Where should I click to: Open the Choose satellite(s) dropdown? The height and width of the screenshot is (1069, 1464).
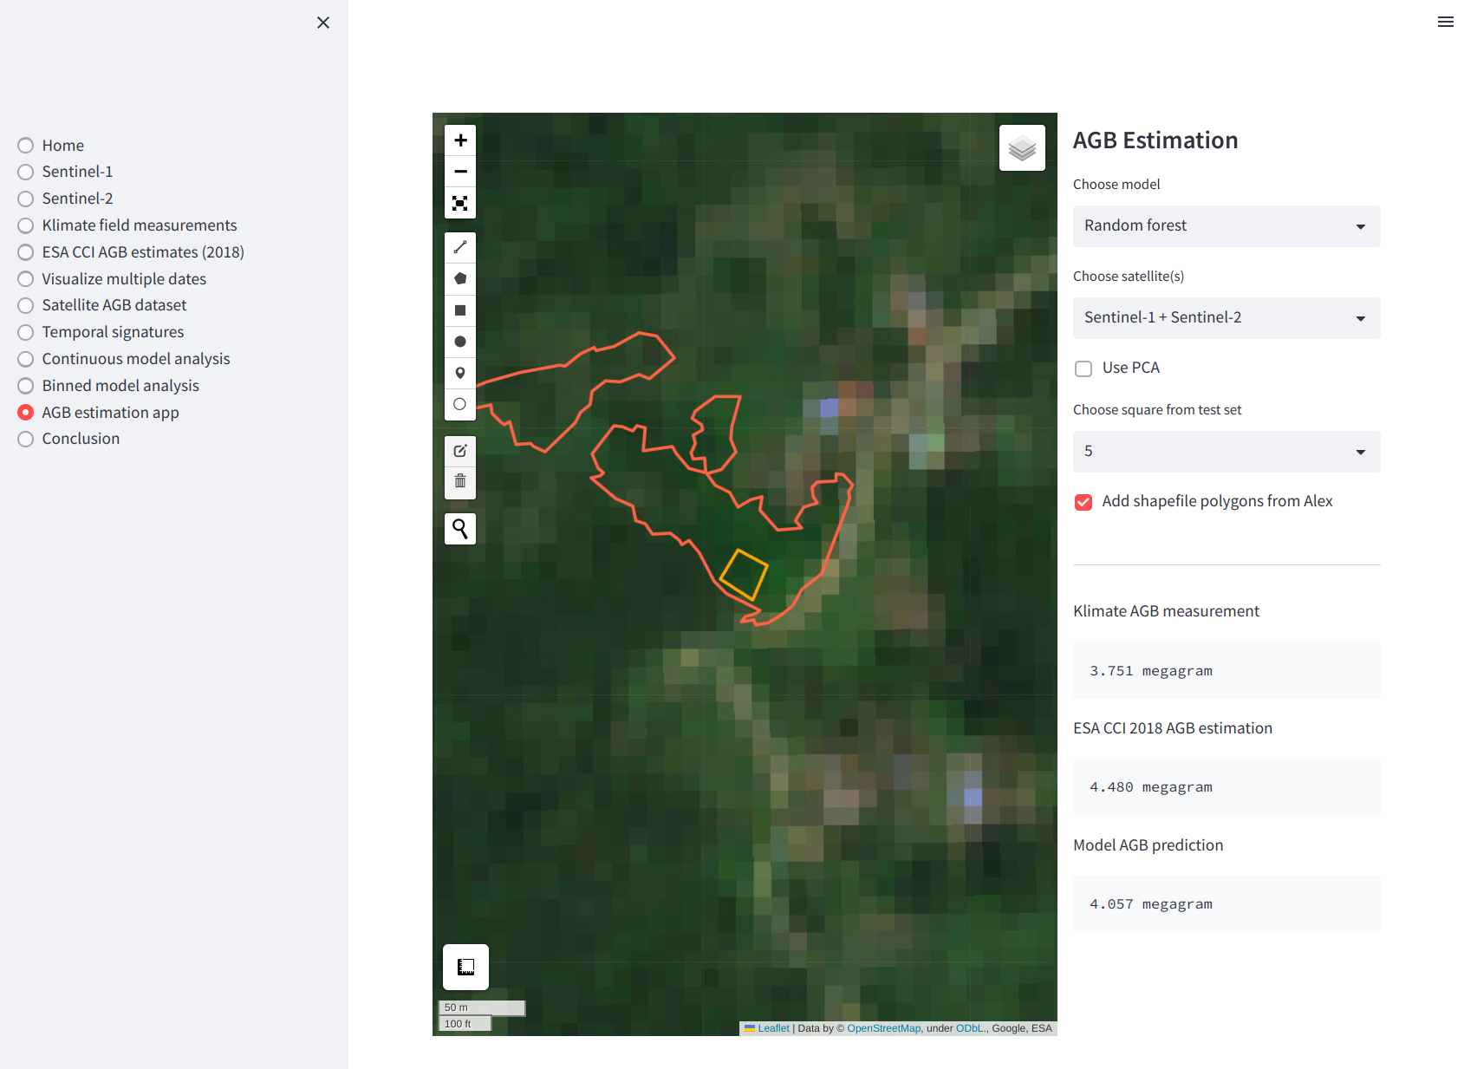pos(1227,318)
